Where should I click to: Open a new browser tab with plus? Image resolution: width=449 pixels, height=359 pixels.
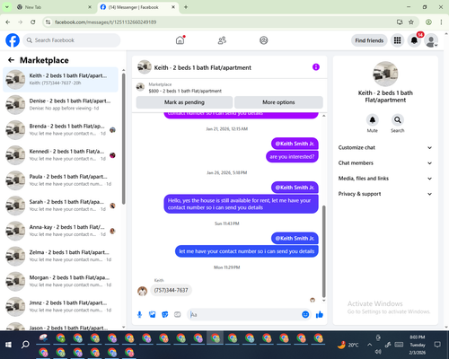click(186, 7)
